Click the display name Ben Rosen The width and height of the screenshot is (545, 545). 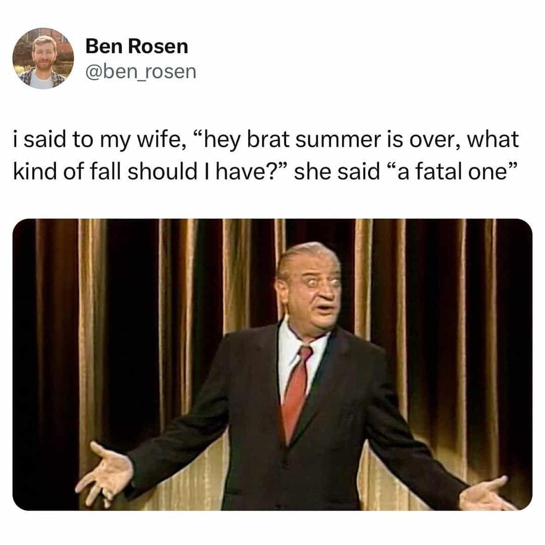pyautogui.click(x=137, y=46)
